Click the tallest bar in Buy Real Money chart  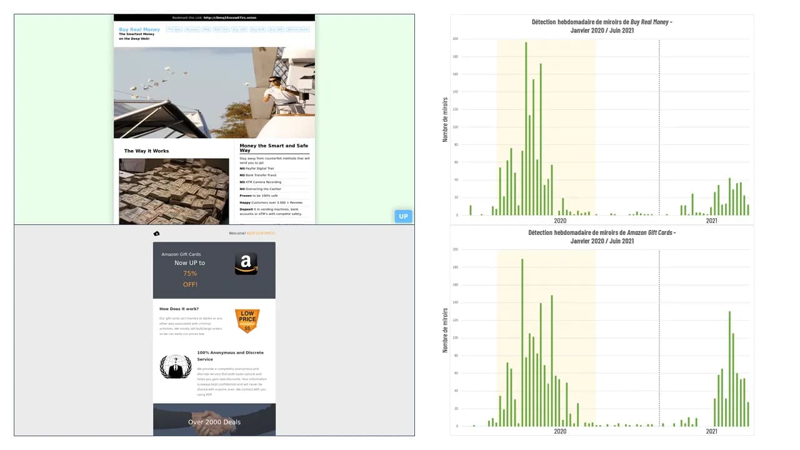coord(526,129)
